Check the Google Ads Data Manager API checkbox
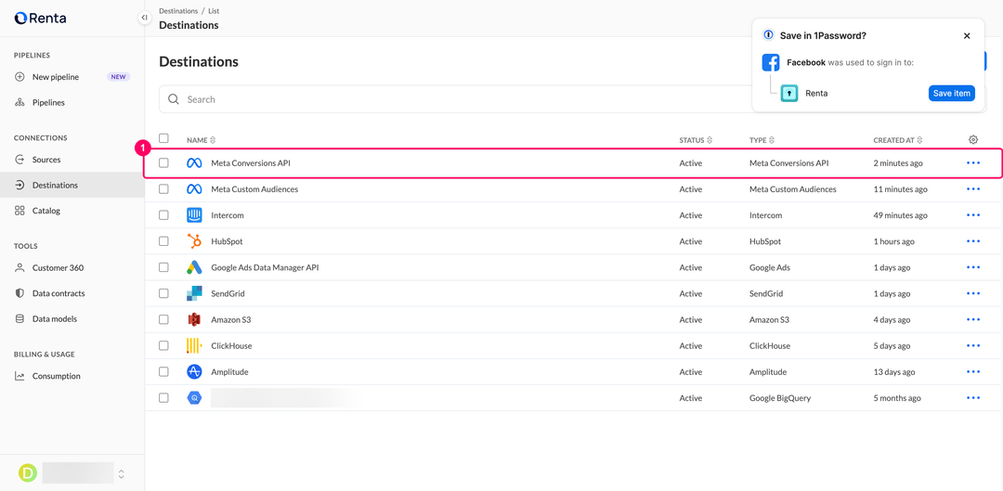 click(163, 267)
